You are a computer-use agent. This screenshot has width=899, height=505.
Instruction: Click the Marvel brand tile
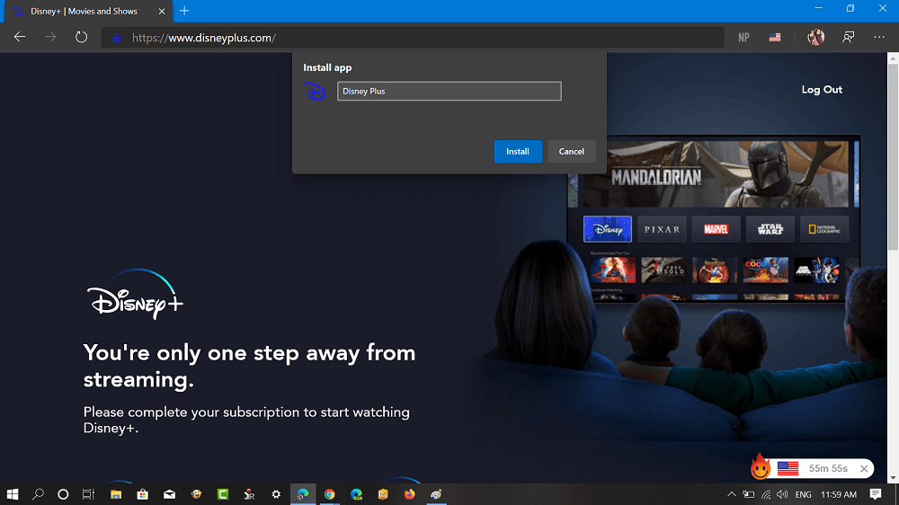click(716, 229)
